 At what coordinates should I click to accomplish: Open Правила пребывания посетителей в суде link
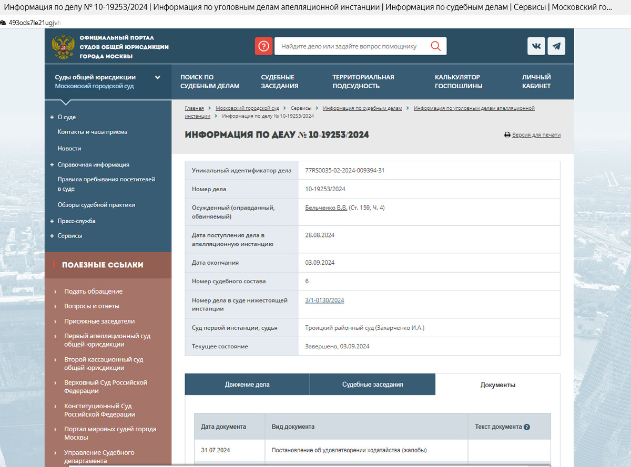[x=106, y=184]
